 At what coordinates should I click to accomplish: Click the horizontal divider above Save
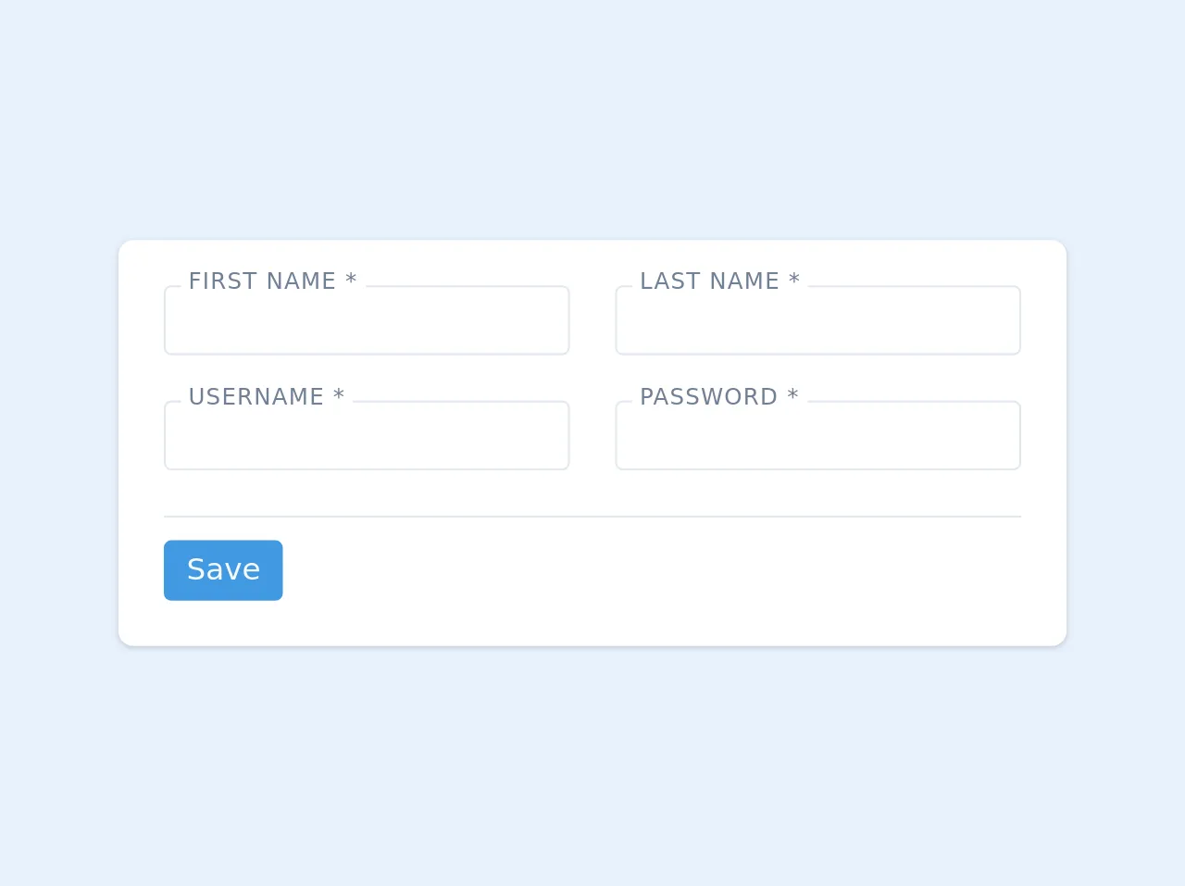click(592, 517)
